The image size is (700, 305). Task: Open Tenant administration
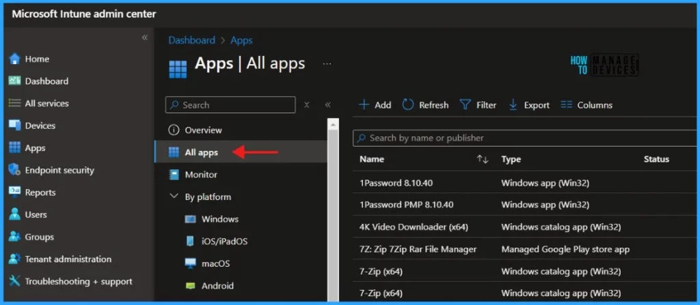click(x=68, y=259)
